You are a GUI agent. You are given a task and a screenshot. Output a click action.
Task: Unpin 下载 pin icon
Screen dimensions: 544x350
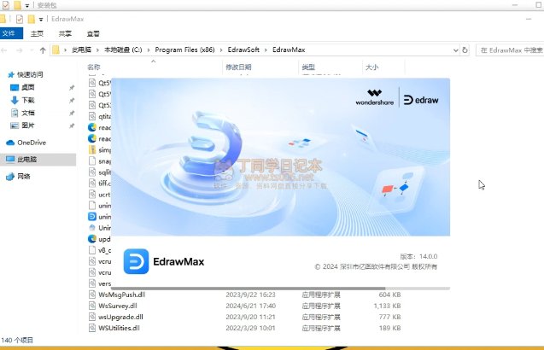[72, 101]
